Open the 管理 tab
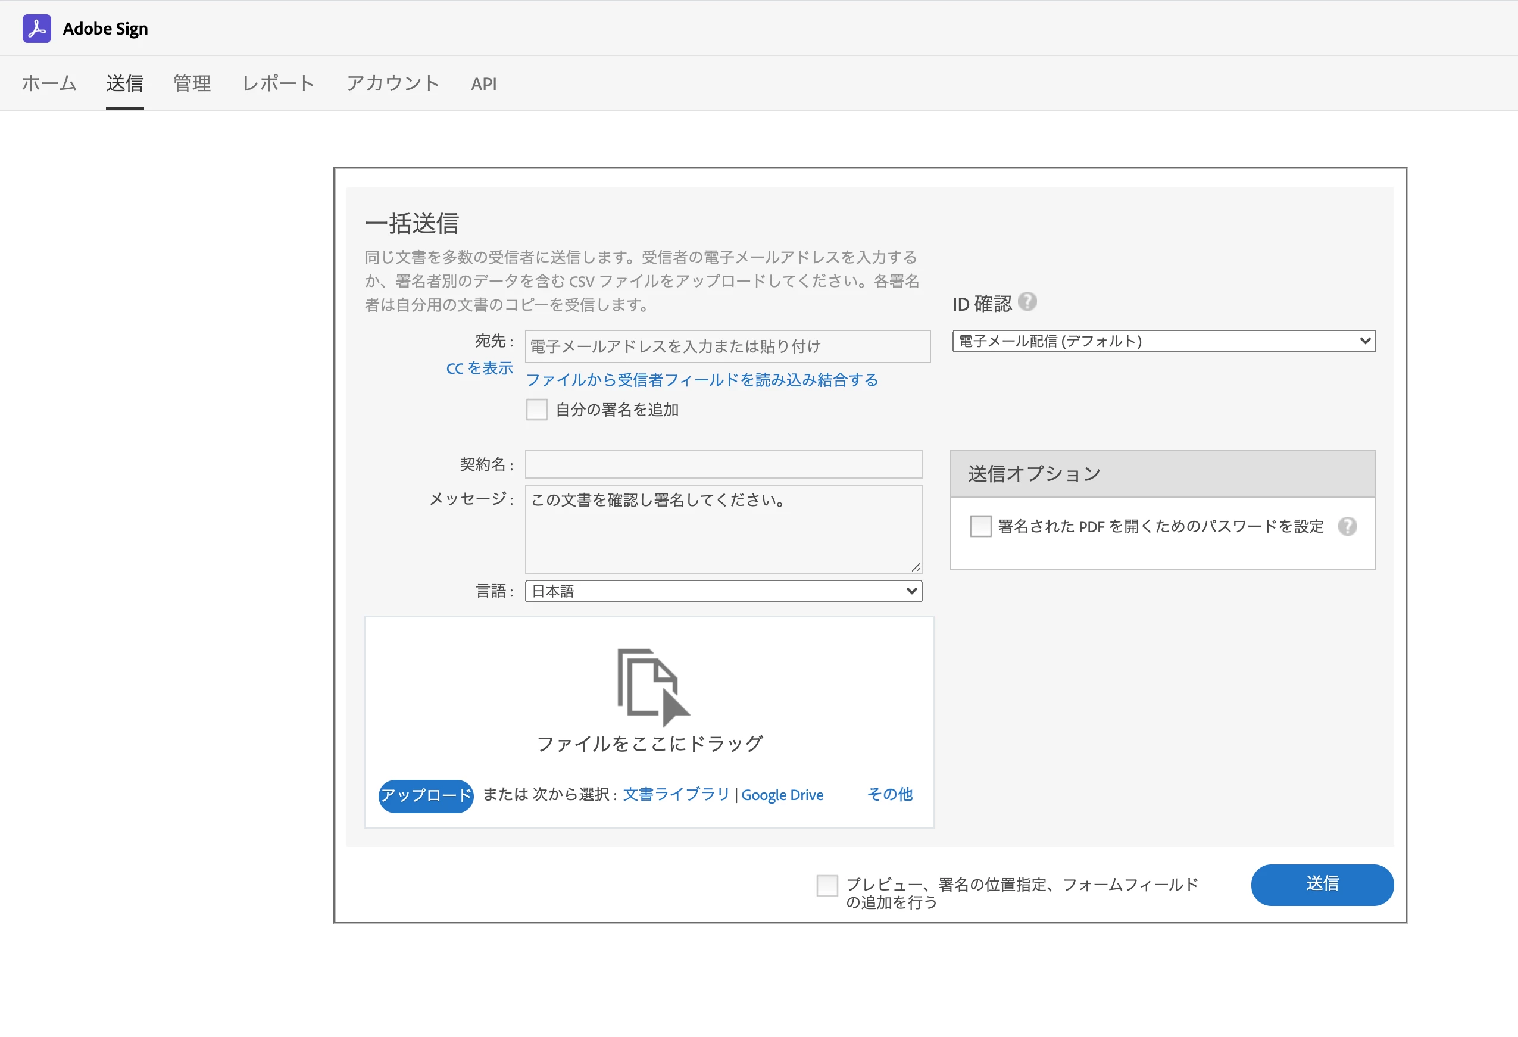1518x1037 pixels. click(191, 83)
